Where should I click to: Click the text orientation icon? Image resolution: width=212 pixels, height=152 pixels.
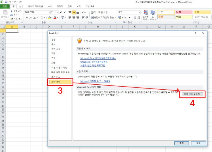tap(83, 12)
